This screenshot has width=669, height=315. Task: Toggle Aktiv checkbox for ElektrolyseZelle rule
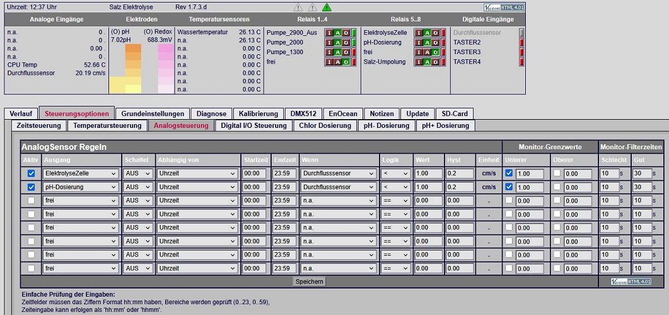31,174
